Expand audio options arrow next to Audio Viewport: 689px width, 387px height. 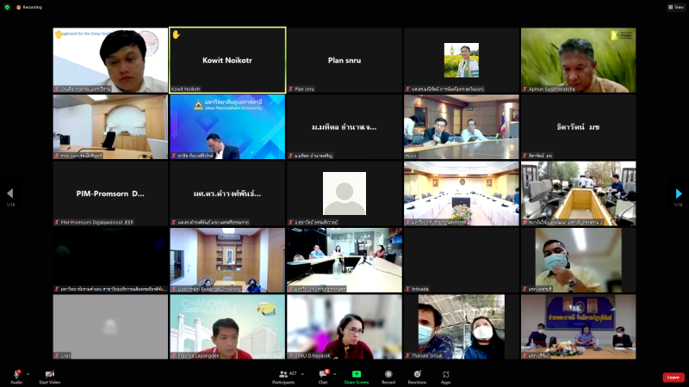point(28,374)
